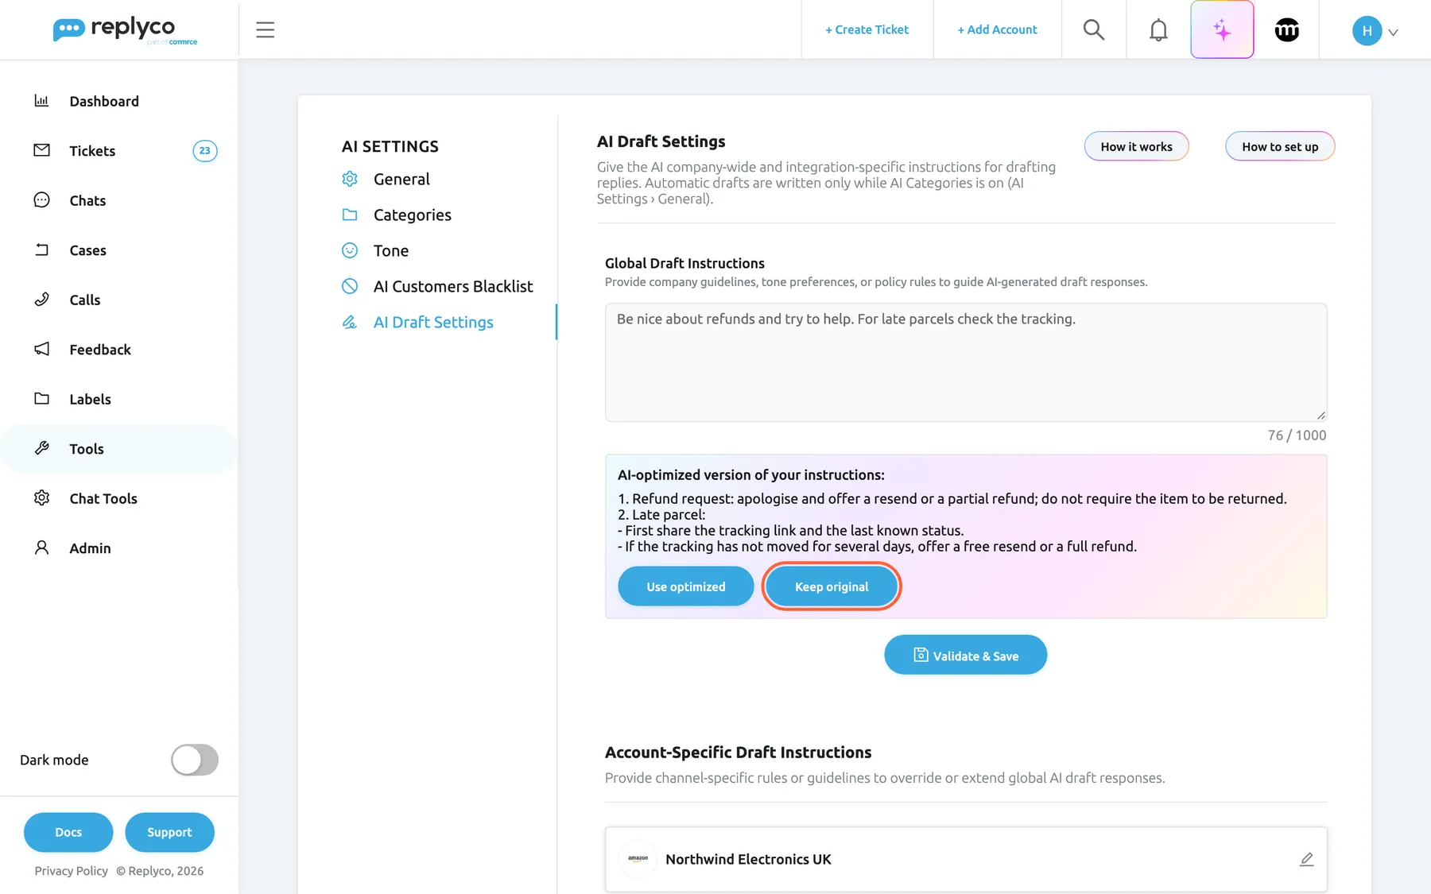Click the Keep original button
1431x894 pixels.
click(832, 586)
